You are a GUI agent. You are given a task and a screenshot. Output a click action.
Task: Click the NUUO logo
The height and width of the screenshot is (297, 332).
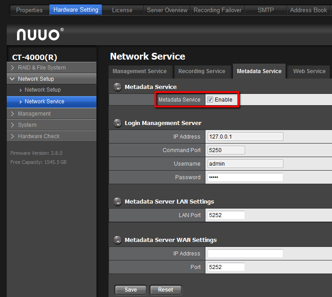[40, 34]
